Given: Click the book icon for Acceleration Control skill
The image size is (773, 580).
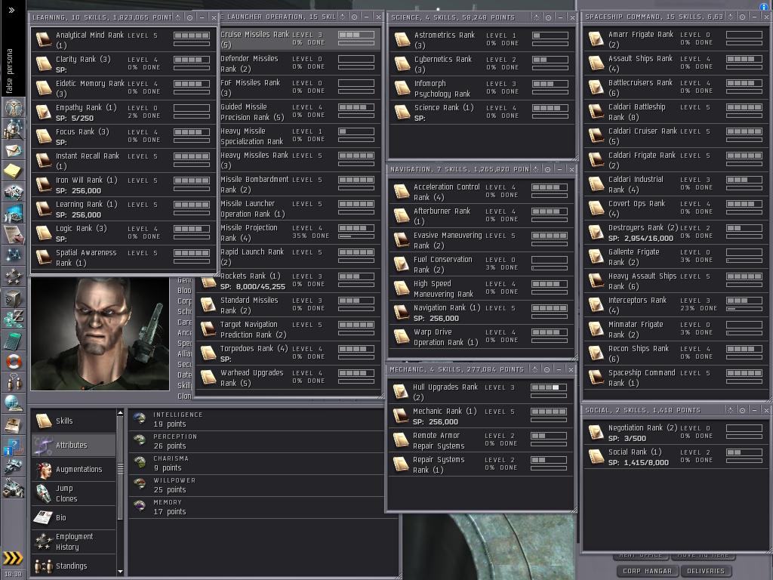Looking at the screenshot, I should 402,191.
